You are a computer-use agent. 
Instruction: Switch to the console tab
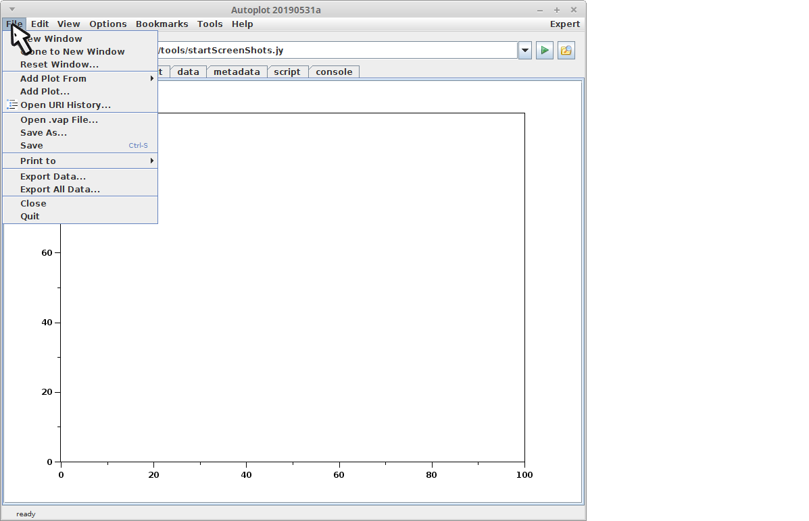pos(335,72)
